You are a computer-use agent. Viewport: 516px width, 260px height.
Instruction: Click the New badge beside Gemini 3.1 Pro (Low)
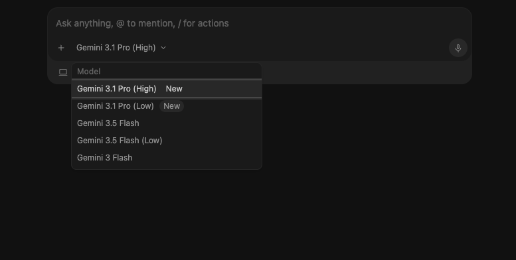(x=171, y=106)
